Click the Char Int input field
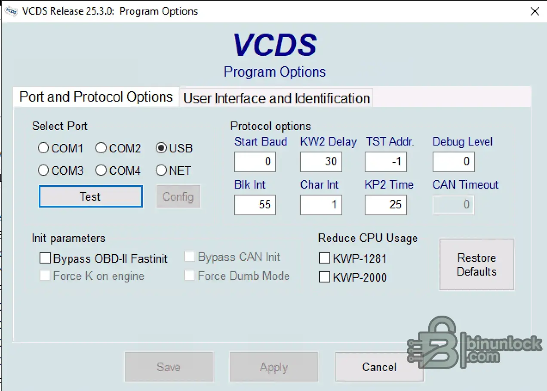Image resolution: width=547 pixels, height=391 pixels. 321,205
